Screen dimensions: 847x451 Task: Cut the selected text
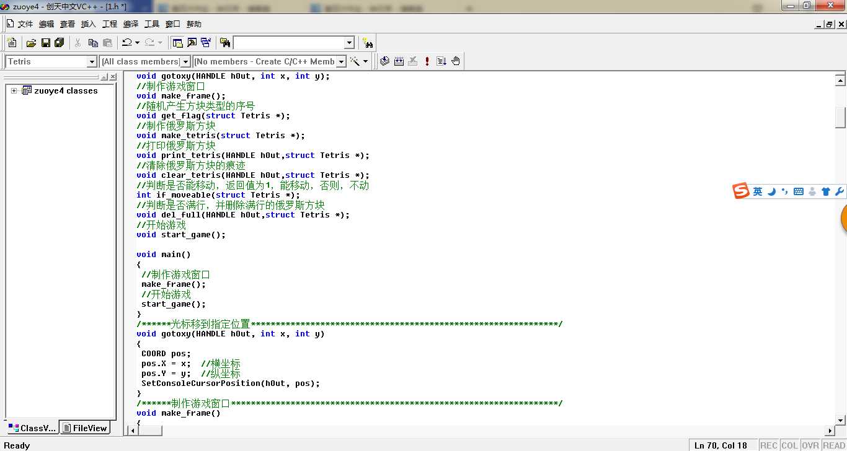[78, 43]
